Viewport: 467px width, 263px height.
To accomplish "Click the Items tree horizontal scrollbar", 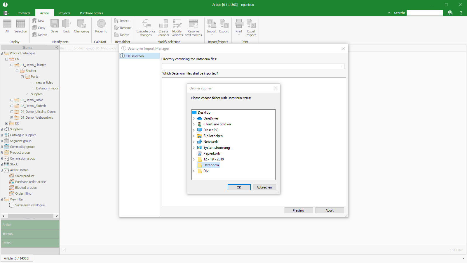I will pos(31,216).
